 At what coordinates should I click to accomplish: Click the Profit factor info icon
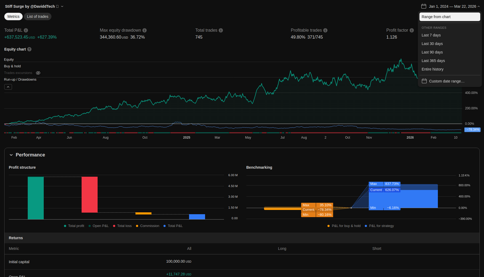tap(412, 30)
